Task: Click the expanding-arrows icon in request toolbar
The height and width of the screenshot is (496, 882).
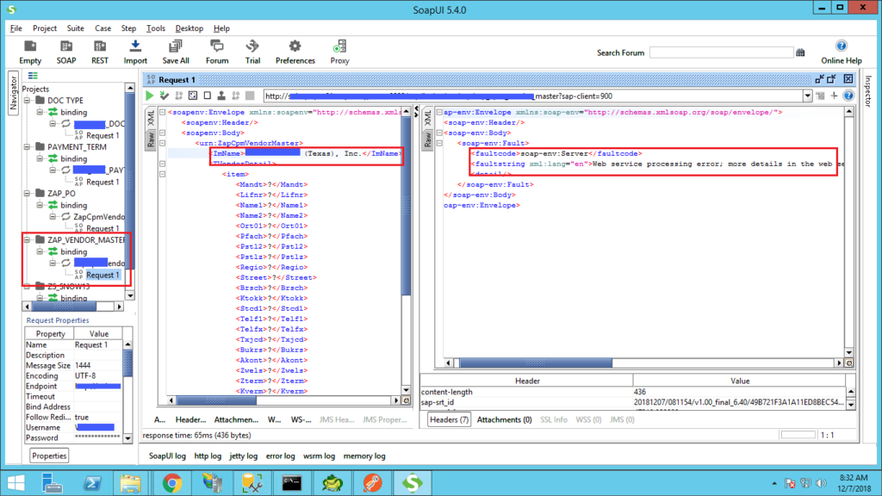Action: (193, 96)
